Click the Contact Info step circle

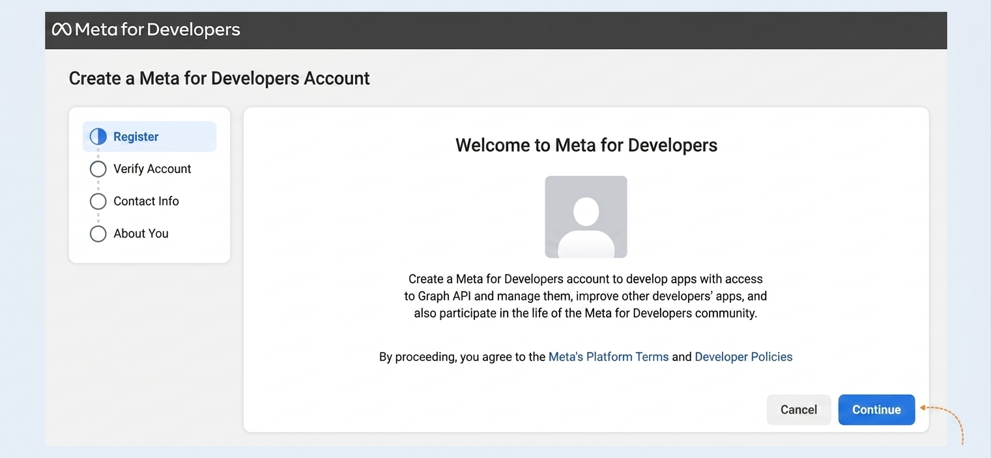(98, 201)
